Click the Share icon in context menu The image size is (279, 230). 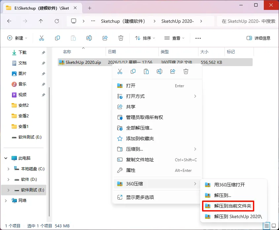pyautogui.click(x=173, y=72)
